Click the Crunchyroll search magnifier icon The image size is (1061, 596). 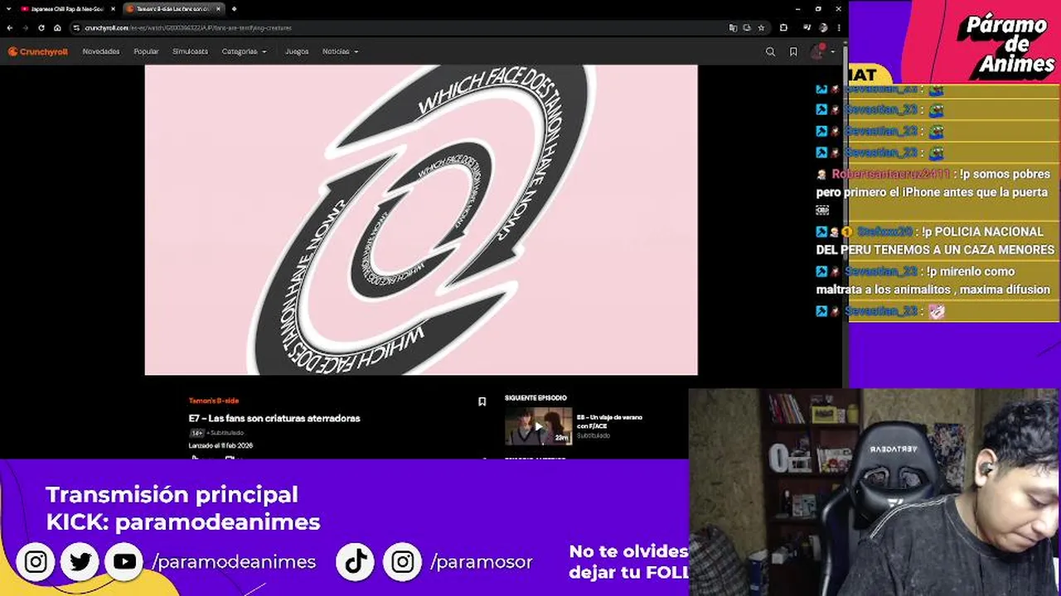tap(770, 51)
